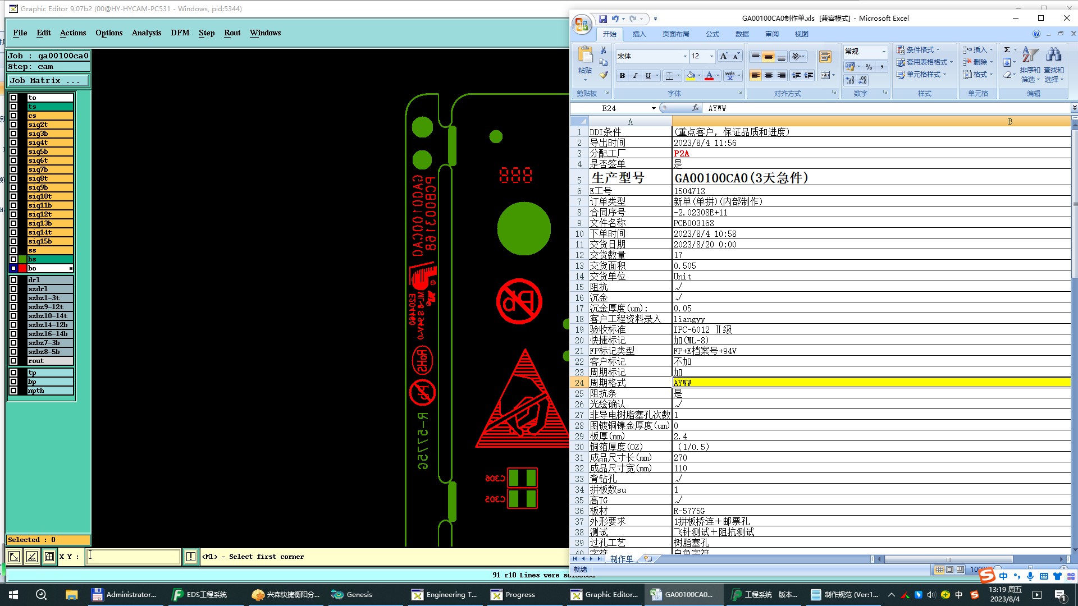This screenshot has height=606, width=1078.
Task: Click Excel Save icon in quick access toolbar
Action: pyautogui.click(x=602, y=19)
